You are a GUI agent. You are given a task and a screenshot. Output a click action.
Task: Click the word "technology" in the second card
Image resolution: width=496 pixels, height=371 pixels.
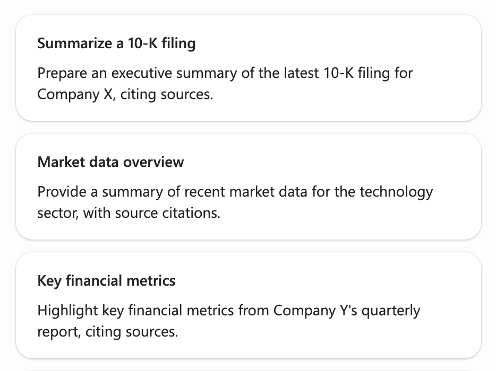(x=396, y=191)
